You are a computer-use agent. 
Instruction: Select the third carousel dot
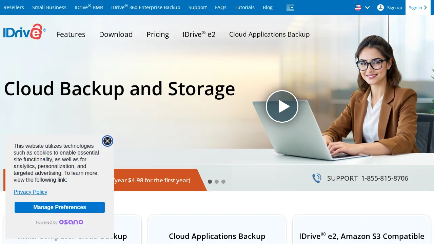[x=223, y=182]
